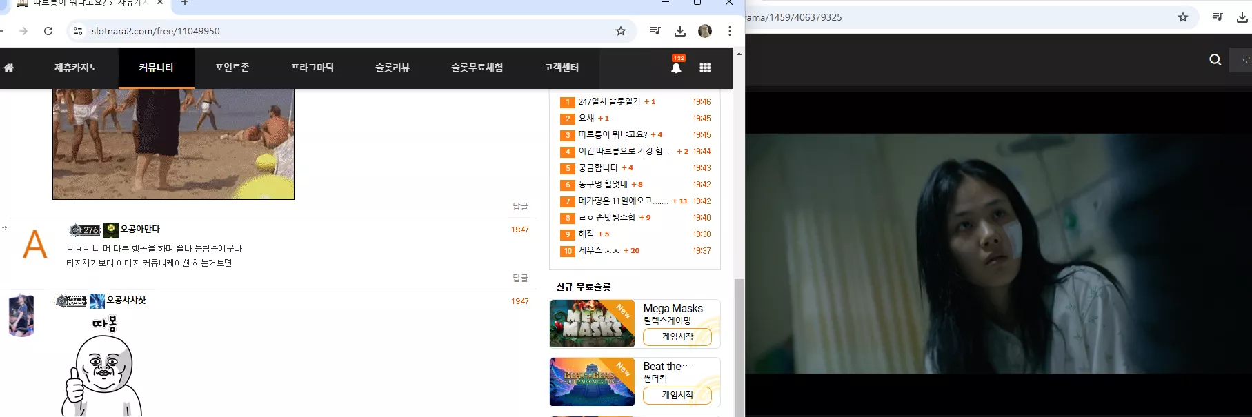Click the Mega Masks title text
Image resolution: width=1252 pixels, height=417 pixels.
673,308
